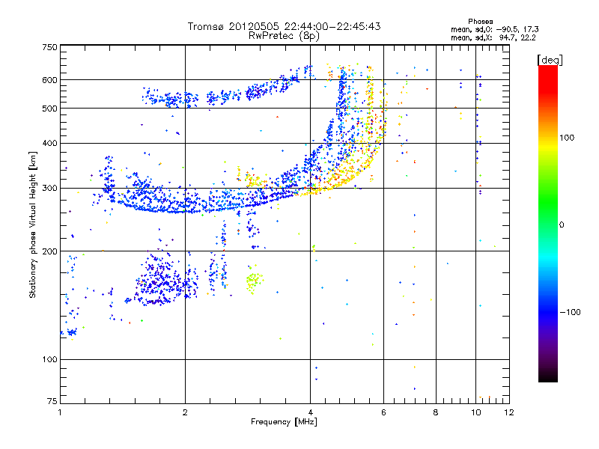Click the y-axis label '200'
Image resolution: width=599 pixels, height=449 pixels.
[x=49, y=251]
